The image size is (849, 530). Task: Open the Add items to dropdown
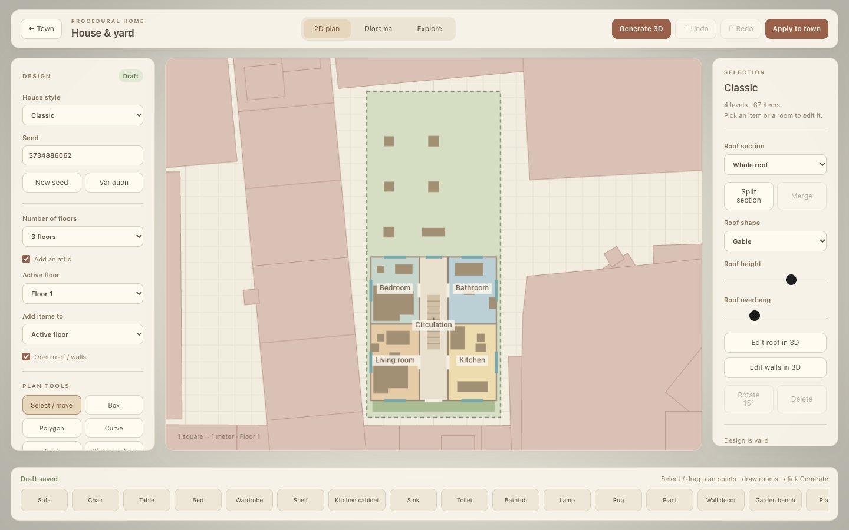(x=83, y=334)
